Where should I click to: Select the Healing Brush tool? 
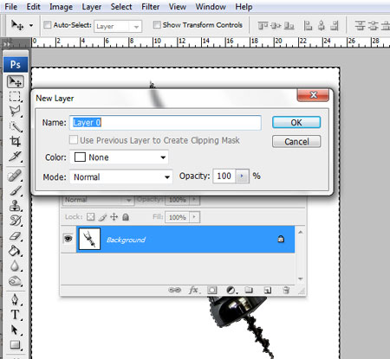coord(15,176)
